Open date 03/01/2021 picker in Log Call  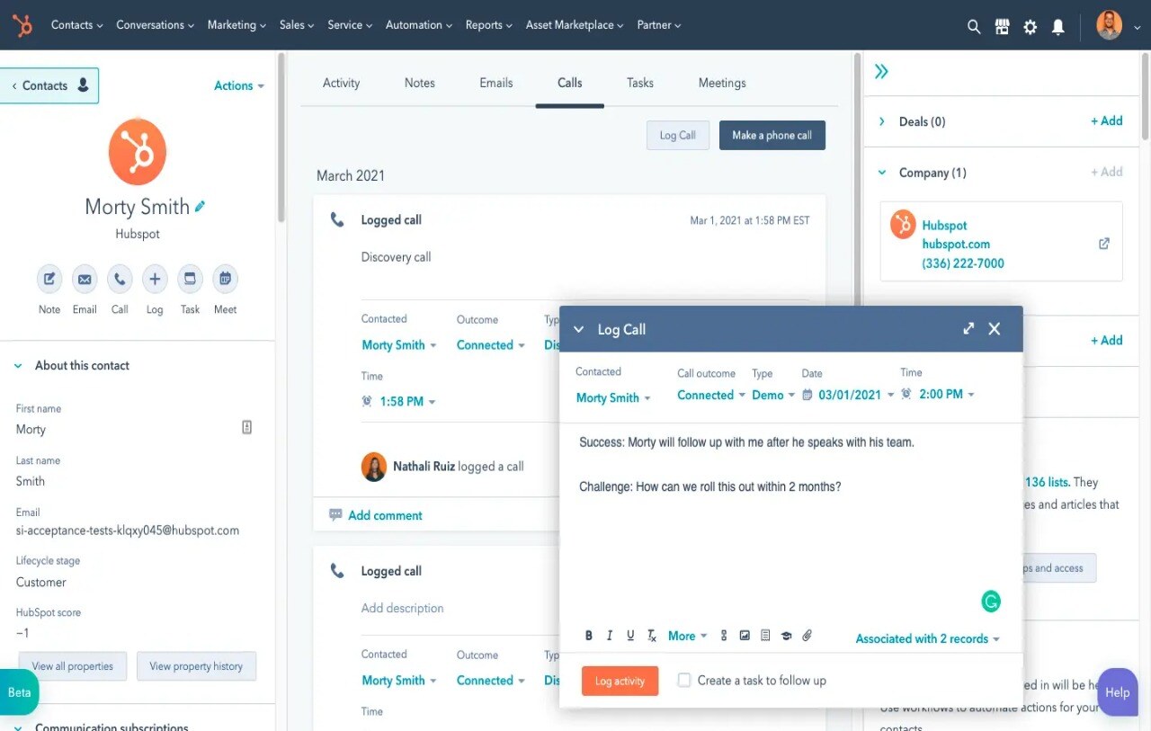click(x=849, y=395)
